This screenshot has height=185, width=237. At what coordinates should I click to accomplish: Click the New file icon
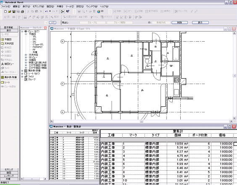click(x=5, y=11)
